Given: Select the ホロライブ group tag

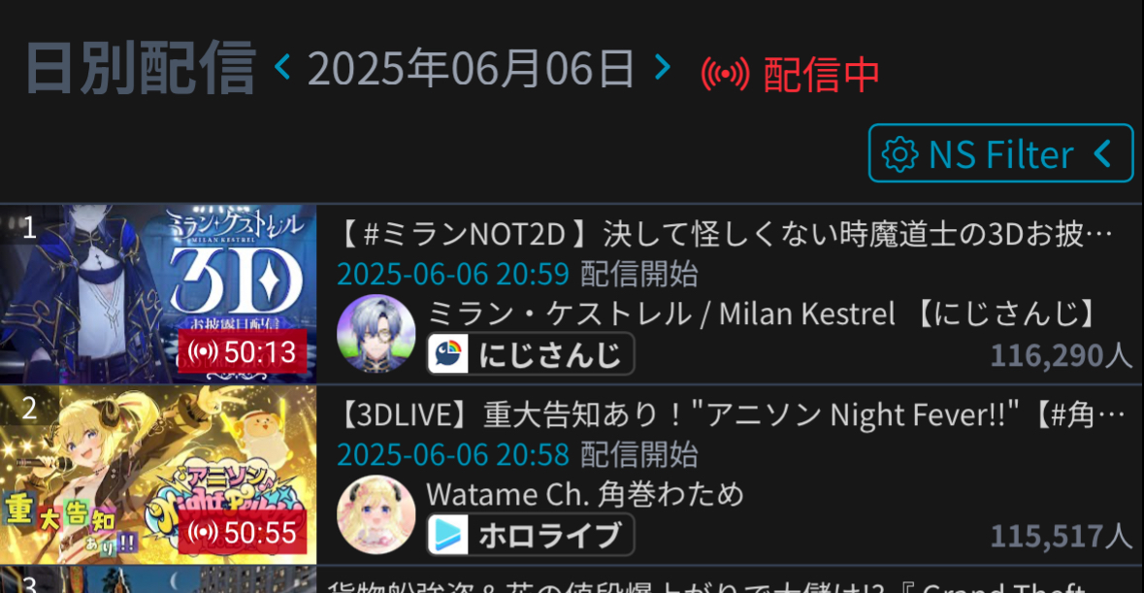Looking at the screenshot, I should coord(531,535).
